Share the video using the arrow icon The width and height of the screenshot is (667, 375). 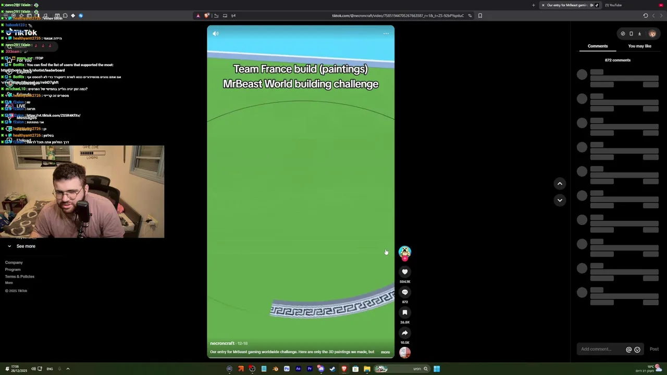click(405, 333)
